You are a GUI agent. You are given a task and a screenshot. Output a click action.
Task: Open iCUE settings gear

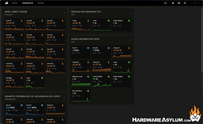[185, 3]
